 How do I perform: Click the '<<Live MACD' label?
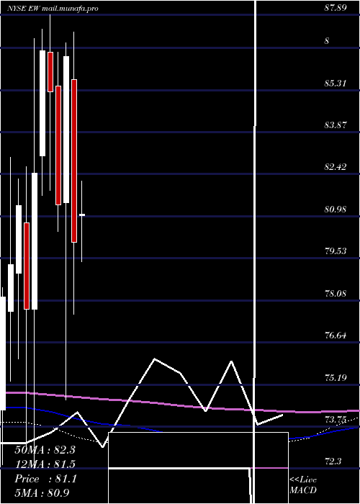tap(303, 485)
